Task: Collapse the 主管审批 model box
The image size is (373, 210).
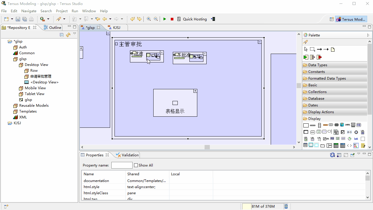Action: coord(260,42)
